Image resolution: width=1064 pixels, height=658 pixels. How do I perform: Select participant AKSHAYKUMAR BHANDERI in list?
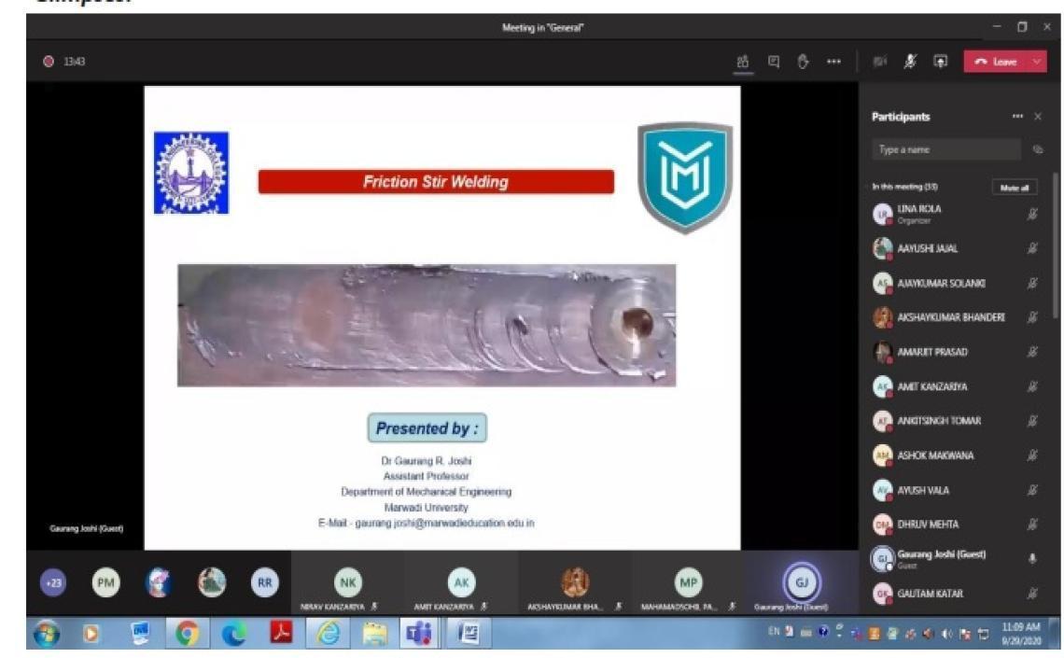pos(957,317)
